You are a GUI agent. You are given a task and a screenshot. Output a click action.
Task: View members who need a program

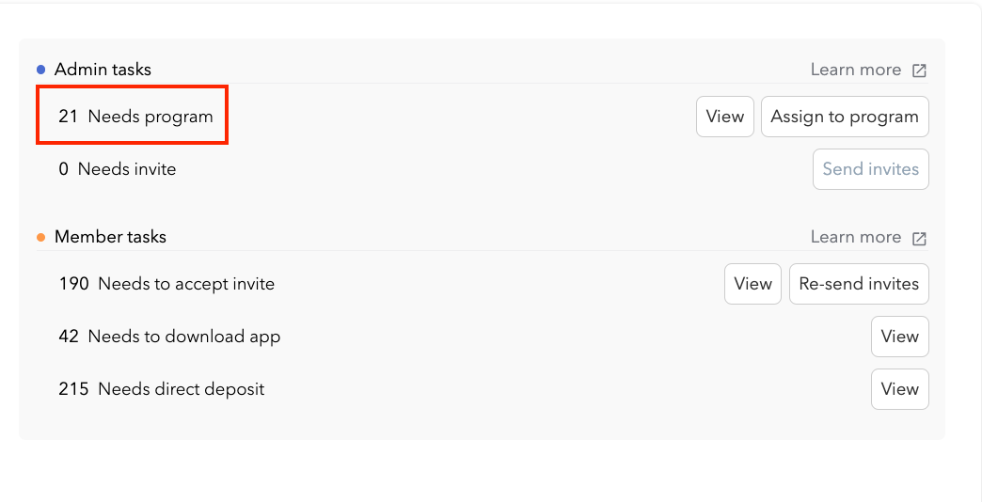(724, 117)
